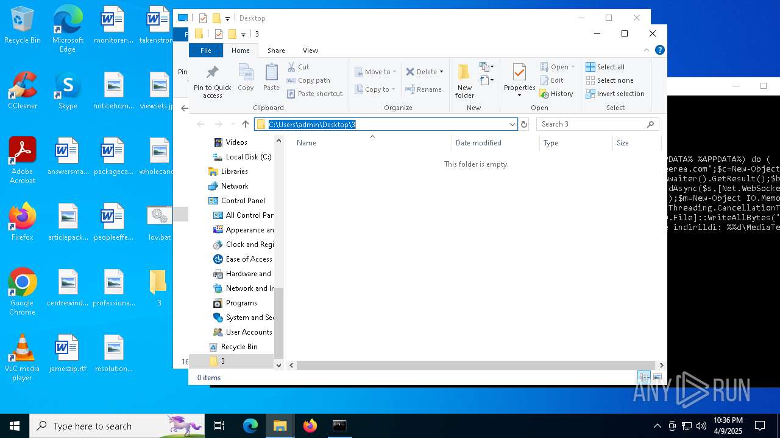Screen dimensions: 780x438
Task: Click the Rename command
Action: (x=424, y=89)
